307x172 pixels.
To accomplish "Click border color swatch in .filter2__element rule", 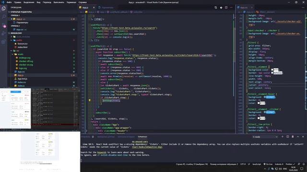I will click(x=272, y=73).
